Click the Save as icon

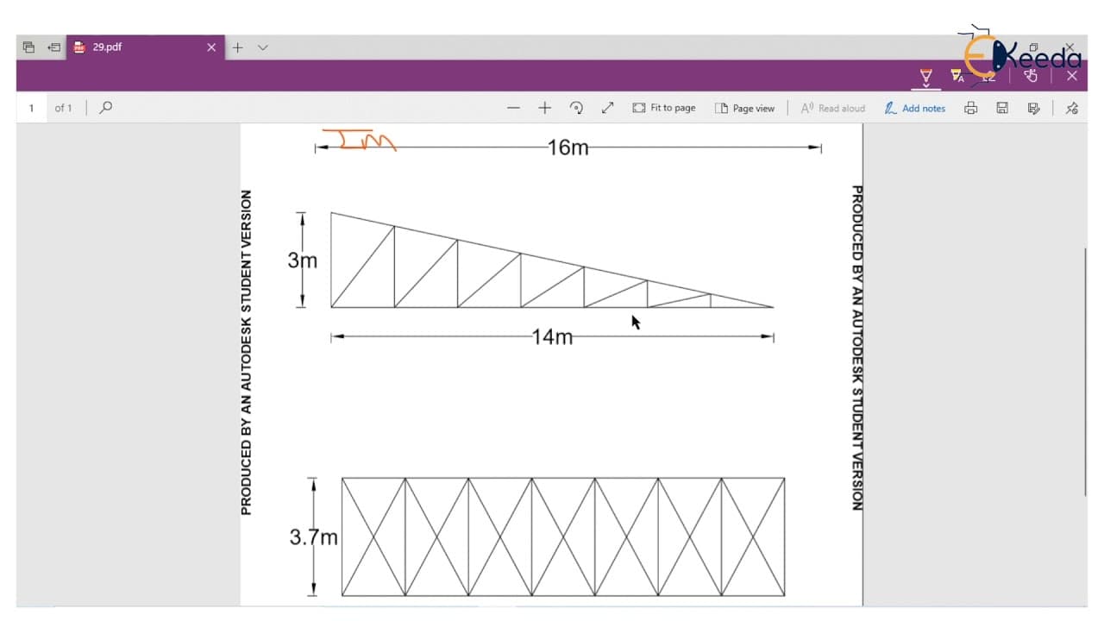1033,108
